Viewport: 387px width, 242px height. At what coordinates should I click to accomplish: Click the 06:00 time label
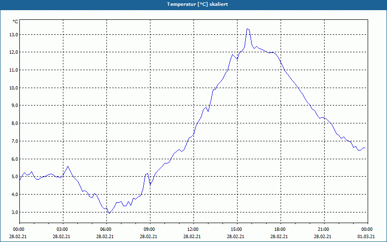point(106,229)
